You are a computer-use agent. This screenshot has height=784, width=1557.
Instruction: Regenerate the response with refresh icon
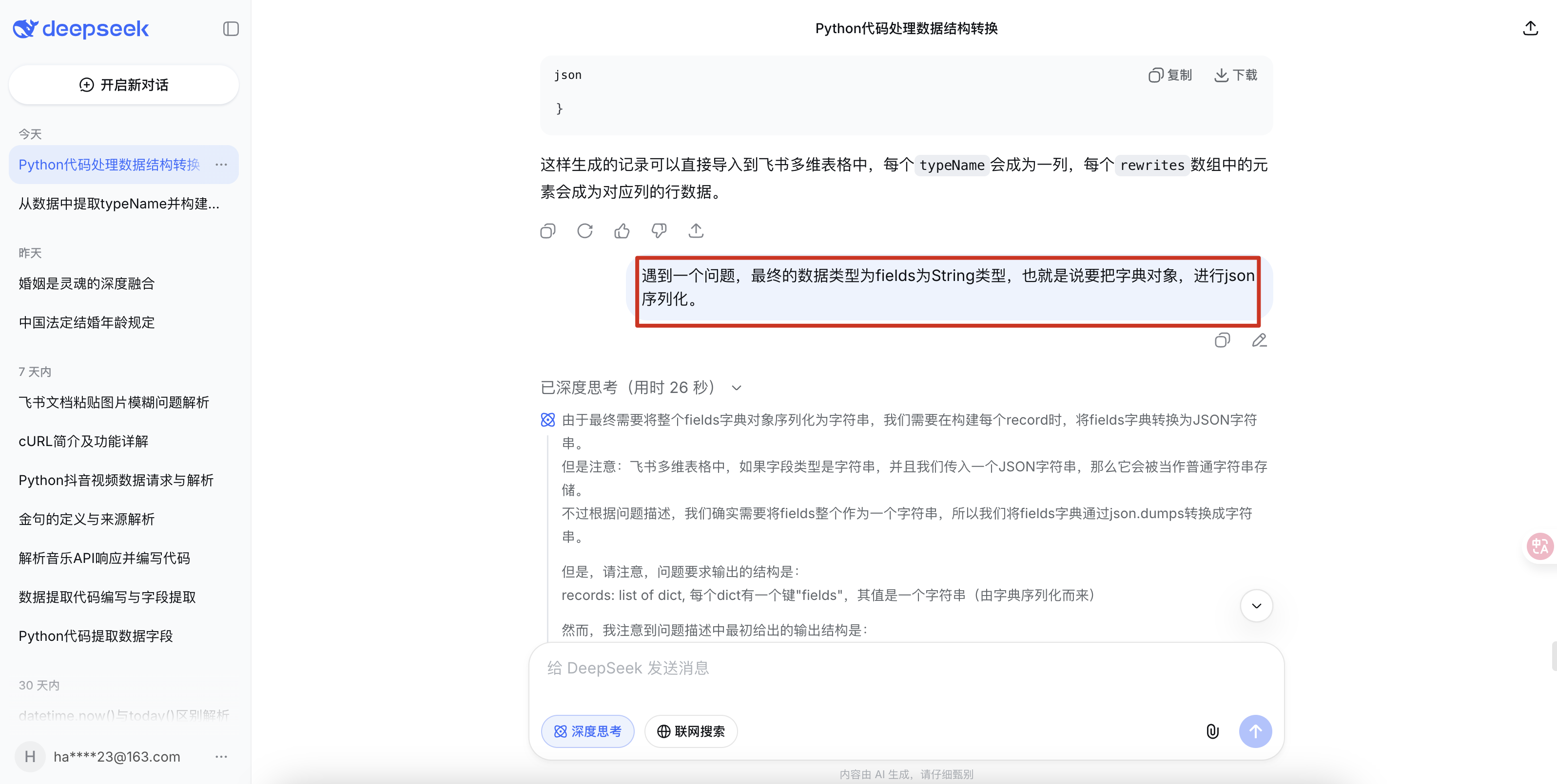click(584, 231)
